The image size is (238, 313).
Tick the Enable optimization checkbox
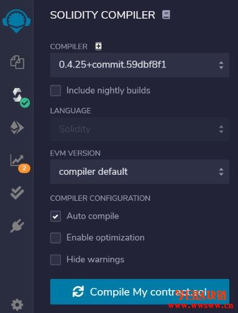(55, 238)
